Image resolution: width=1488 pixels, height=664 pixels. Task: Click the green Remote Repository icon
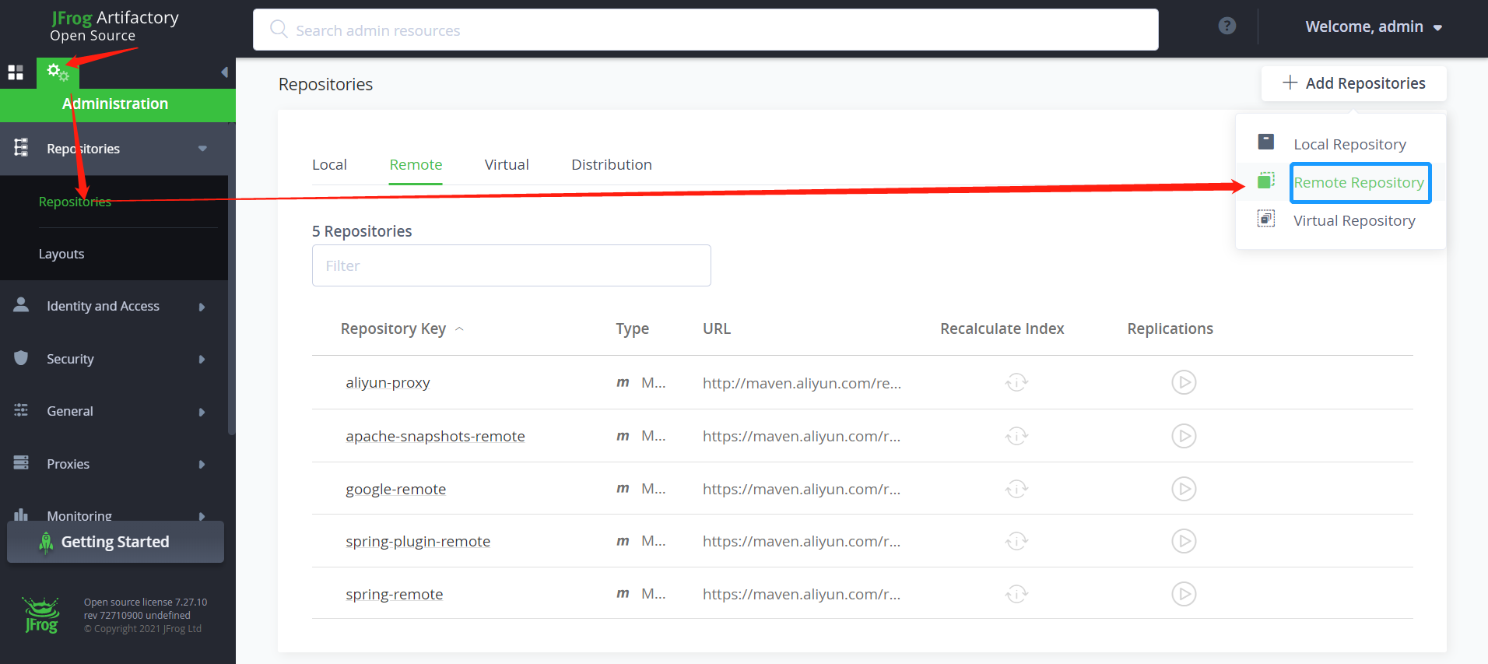pos(1266,181)
